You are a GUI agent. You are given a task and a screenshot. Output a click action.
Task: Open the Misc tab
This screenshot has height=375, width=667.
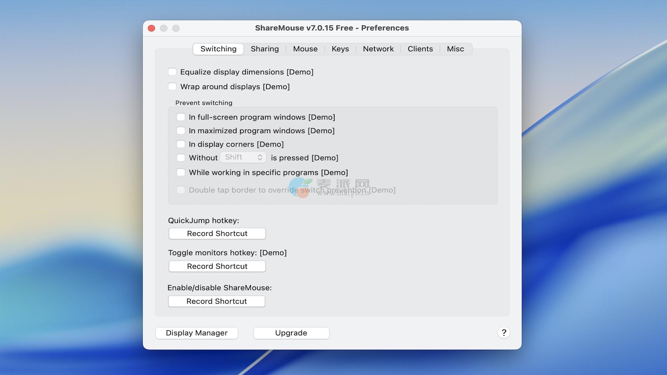[455, 49]
